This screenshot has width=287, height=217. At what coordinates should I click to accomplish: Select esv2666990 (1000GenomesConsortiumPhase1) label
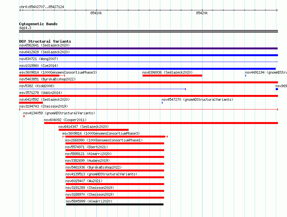pyautogui.click(x=104, y=140)
